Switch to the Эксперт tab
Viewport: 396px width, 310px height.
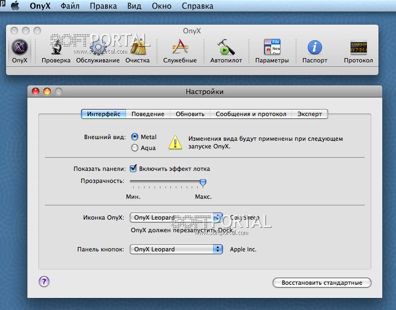[309, 114]
